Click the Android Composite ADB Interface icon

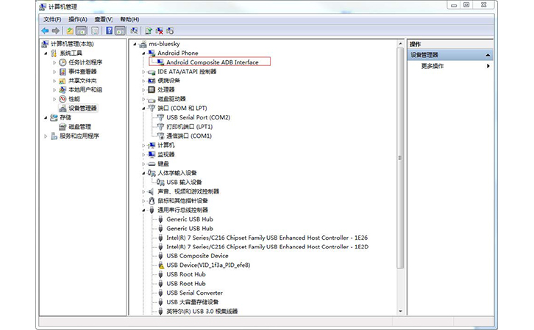[x=160, y=62]
